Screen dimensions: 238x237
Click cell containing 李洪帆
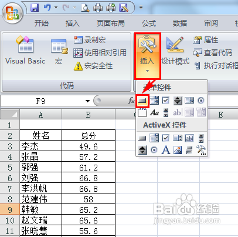(40, 188)
